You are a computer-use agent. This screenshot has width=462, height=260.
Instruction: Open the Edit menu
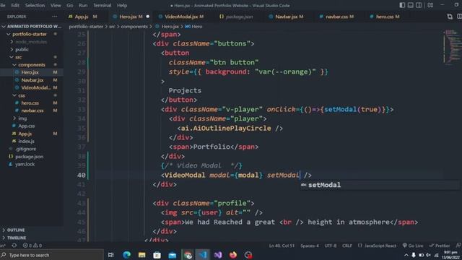15,5
